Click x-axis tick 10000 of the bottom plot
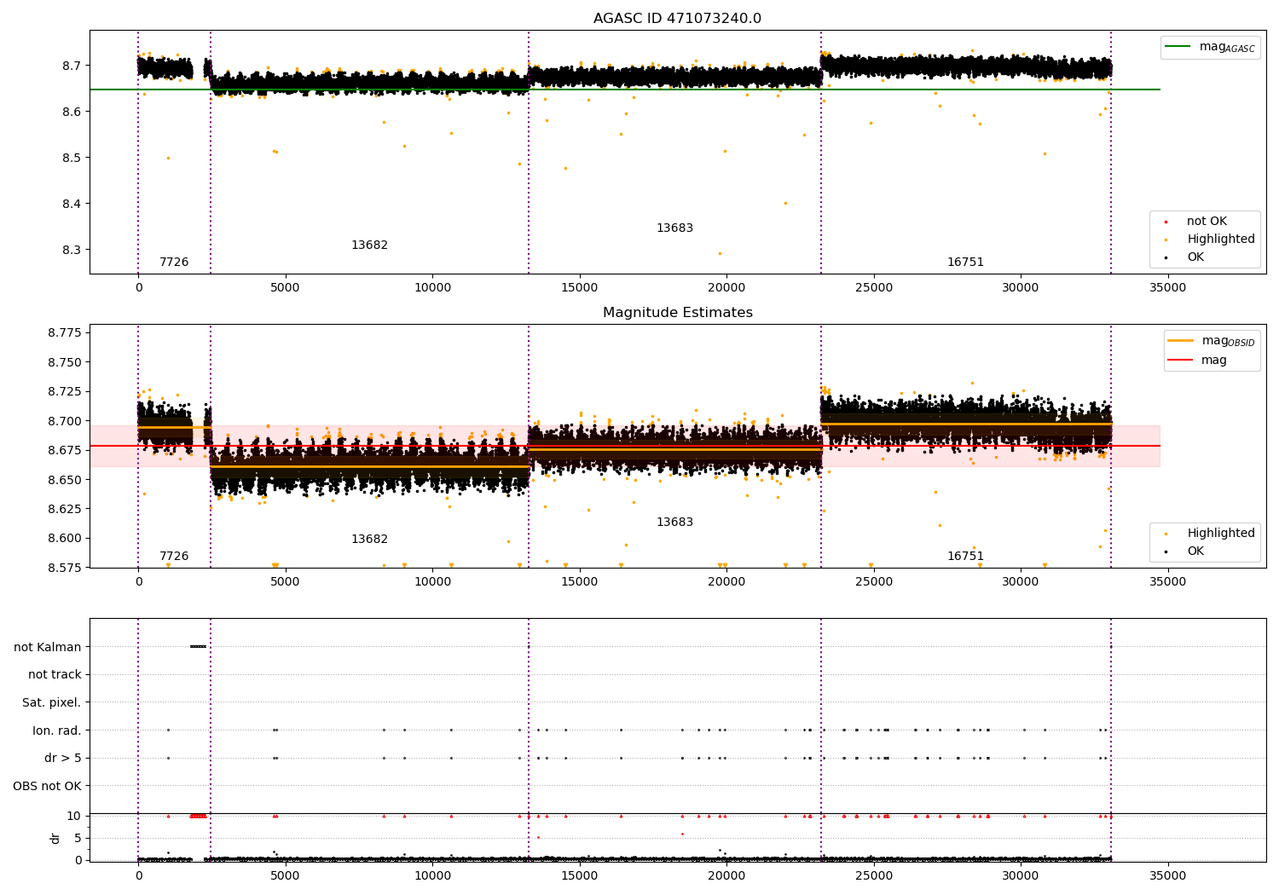The height and width of the screenshot is (895, 1279). tap(432, 876)
